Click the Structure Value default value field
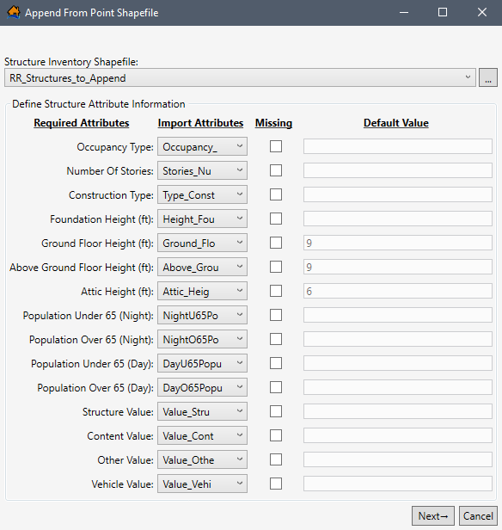The height and width of the screenshot is (530, 502). (x=398, y=411)
